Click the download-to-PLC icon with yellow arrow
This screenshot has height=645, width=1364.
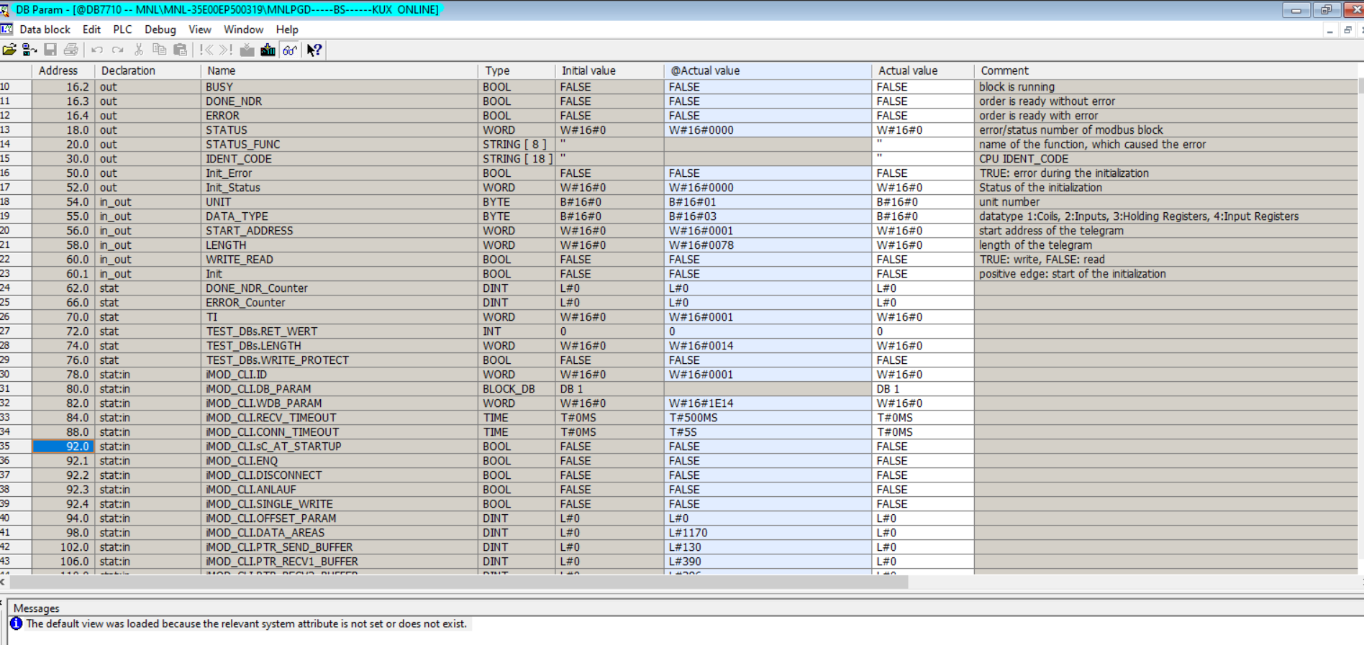tap(268, 50)
